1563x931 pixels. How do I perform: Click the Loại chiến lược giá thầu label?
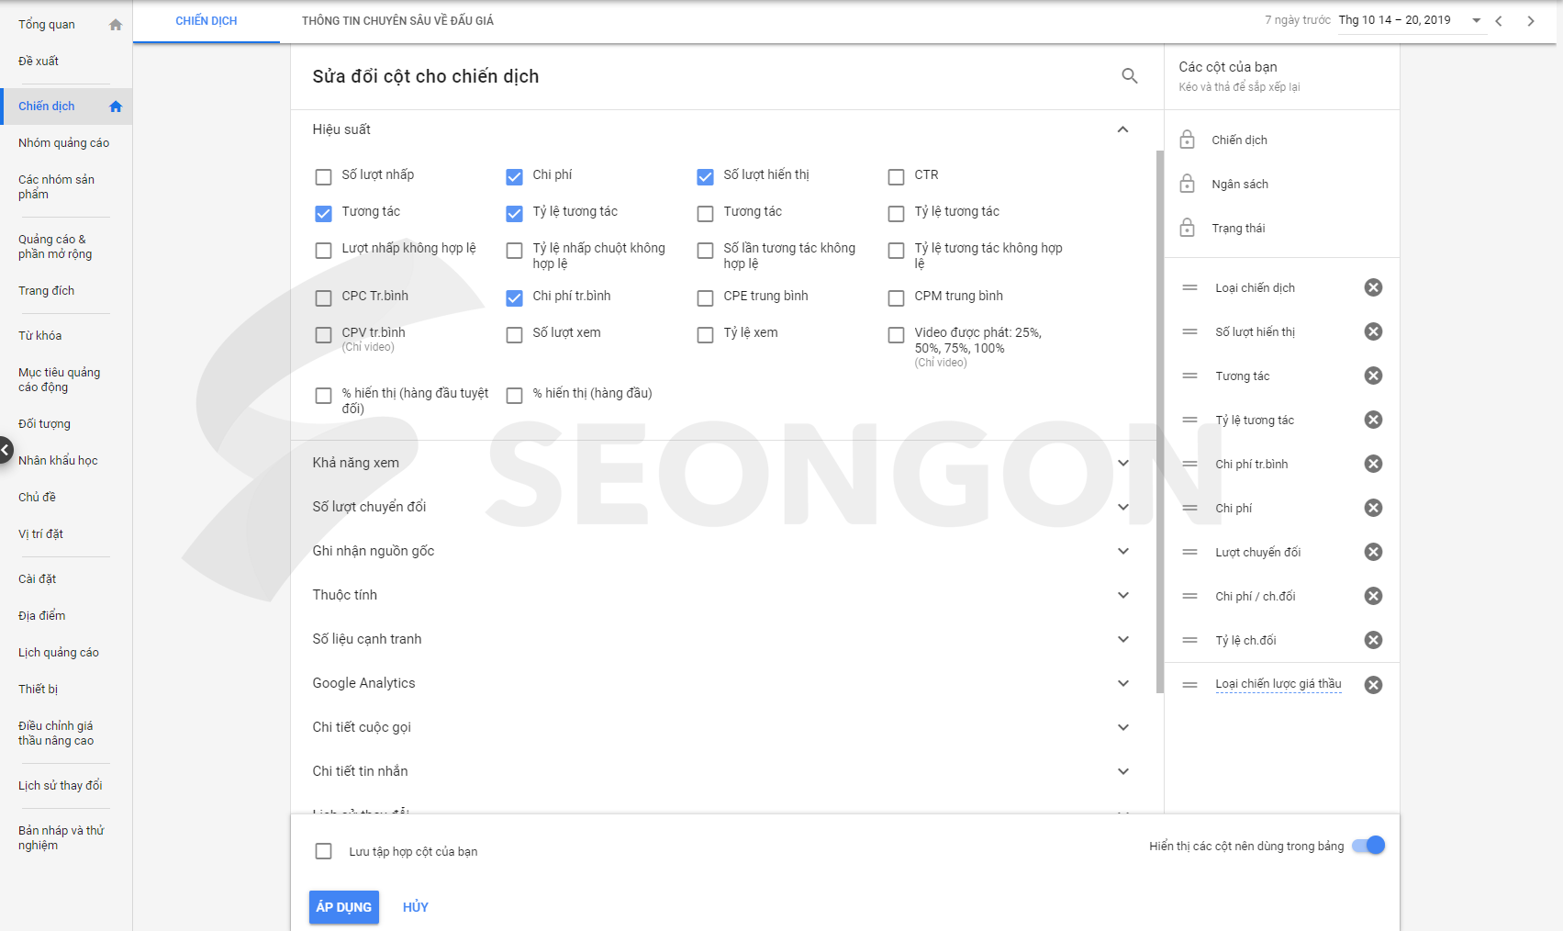(1278, 684)
